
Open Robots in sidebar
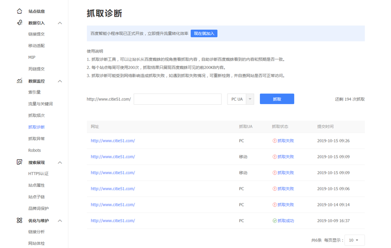click(x=34, y=150)
